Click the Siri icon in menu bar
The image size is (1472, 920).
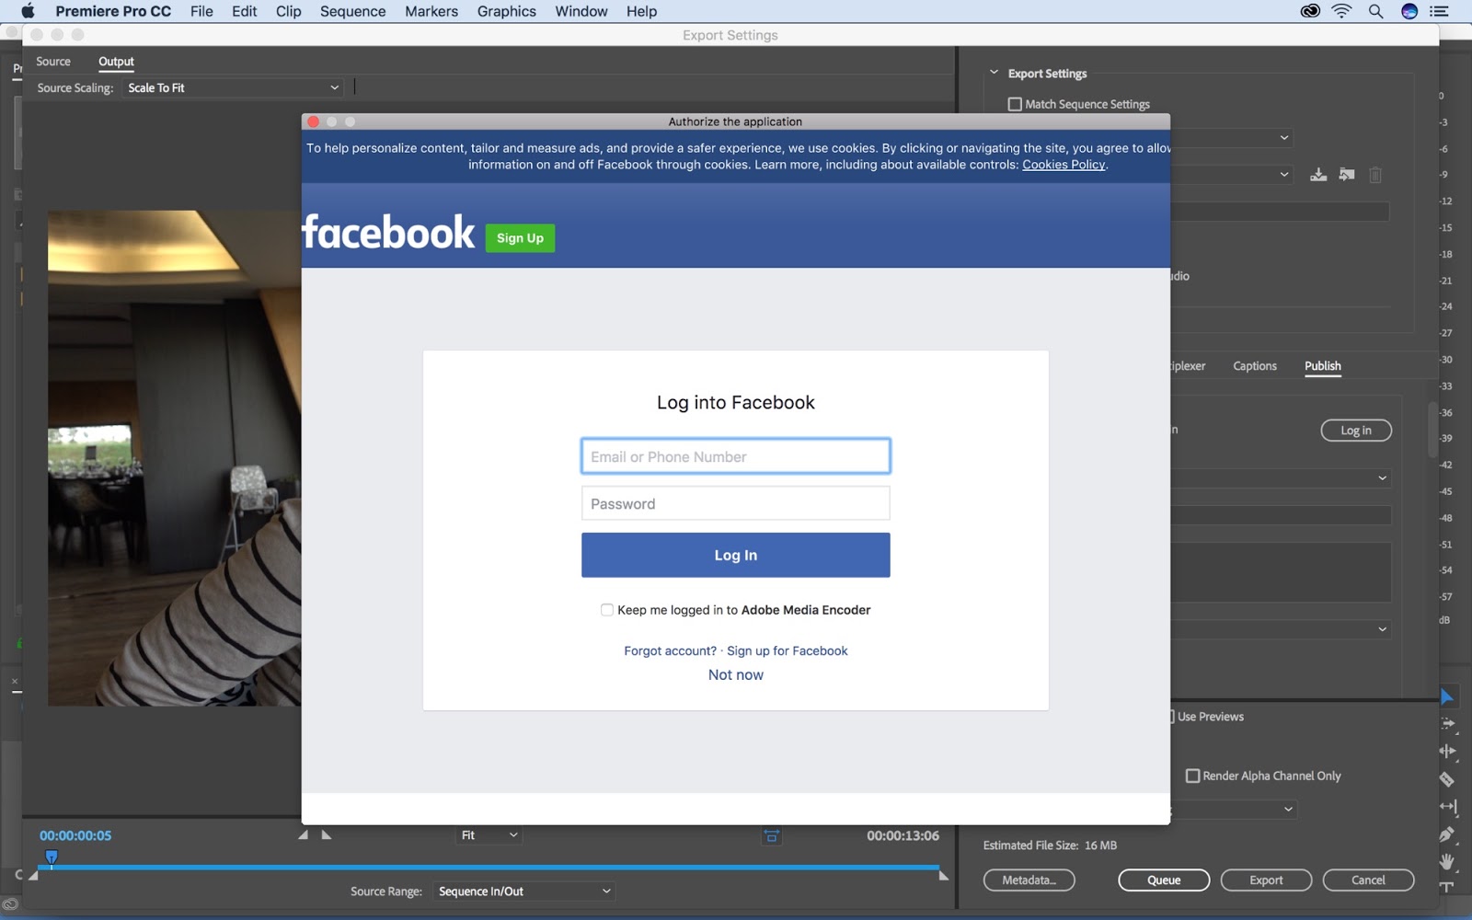point(1409,11)
